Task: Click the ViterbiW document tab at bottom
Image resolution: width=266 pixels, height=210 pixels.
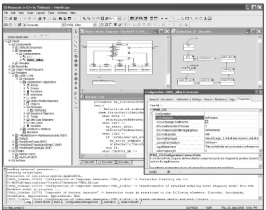Action: 88,162
